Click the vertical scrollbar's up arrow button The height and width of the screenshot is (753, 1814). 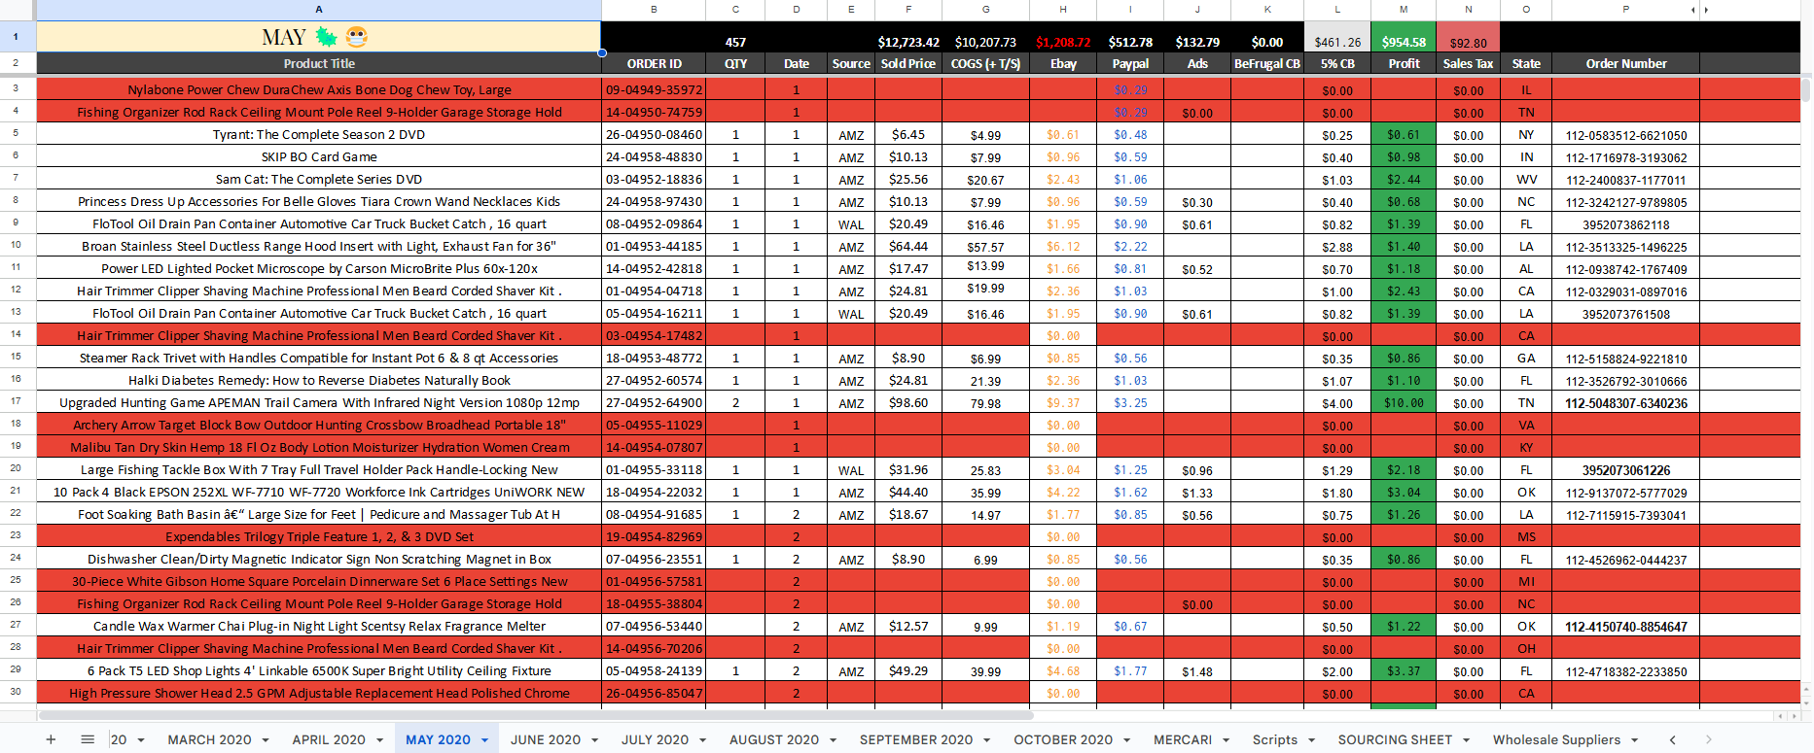coord(1806,690)
